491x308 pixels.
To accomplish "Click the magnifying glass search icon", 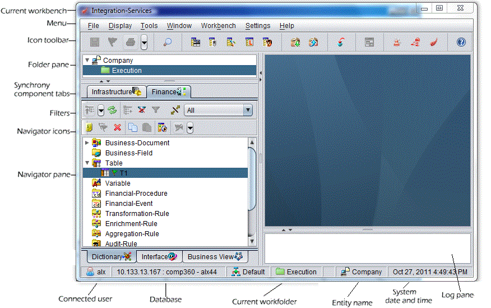I will 167,42.
